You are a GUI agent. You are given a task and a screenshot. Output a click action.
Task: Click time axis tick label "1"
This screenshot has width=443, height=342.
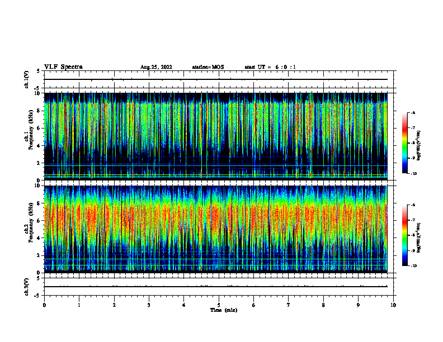pos(79,305)
